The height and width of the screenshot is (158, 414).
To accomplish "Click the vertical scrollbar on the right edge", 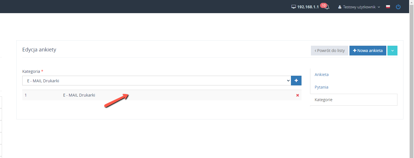I will click(412, 79).
